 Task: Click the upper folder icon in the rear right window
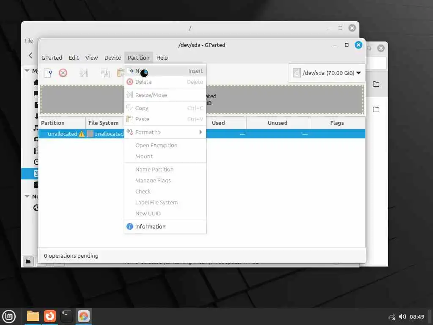tap(376, 84)
